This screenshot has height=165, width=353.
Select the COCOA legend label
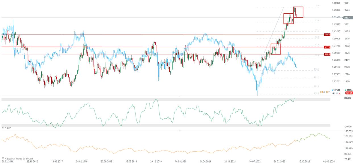tap(349, 90)
